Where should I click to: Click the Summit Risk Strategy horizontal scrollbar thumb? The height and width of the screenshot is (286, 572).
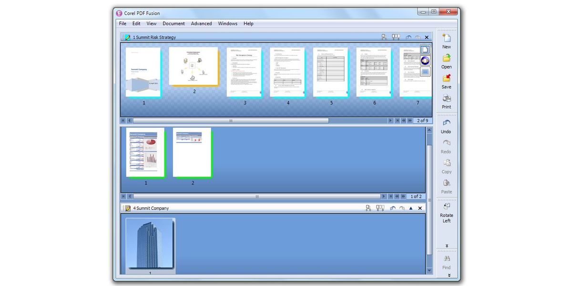click(231, 121)
